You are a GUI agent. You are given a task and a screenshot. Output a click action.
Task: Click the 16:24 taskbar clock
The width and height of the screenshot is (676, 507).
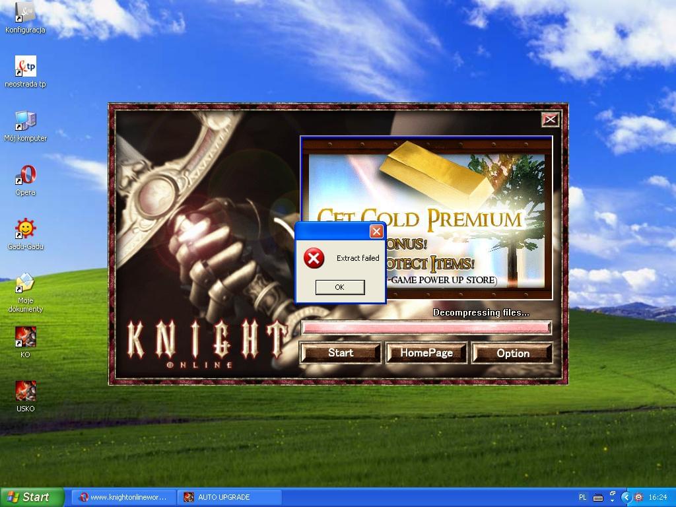point(658,497)
